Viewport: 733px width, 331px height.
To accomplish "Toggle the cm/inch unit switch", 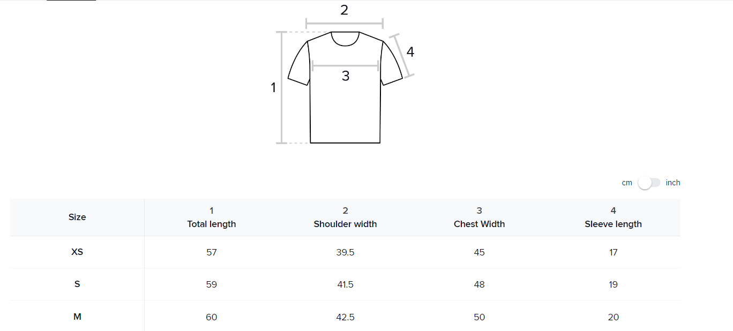I will pos(649,183).
